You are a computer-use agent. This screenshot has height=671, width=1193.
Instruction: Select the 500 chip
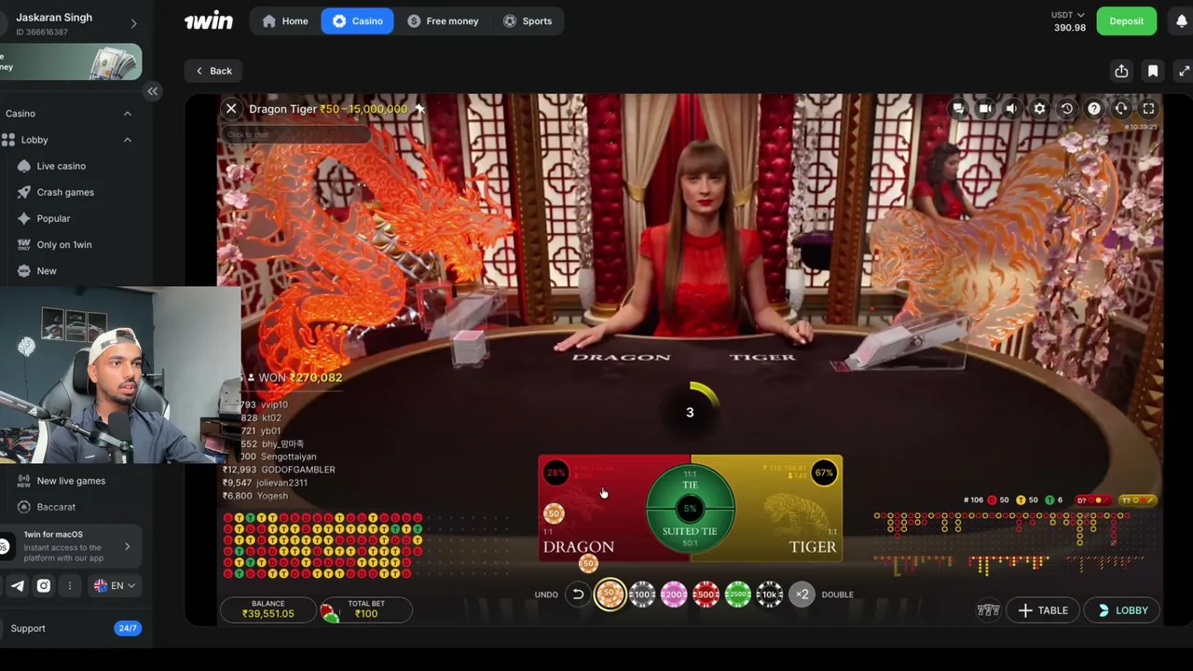click(x=706, y=595)
